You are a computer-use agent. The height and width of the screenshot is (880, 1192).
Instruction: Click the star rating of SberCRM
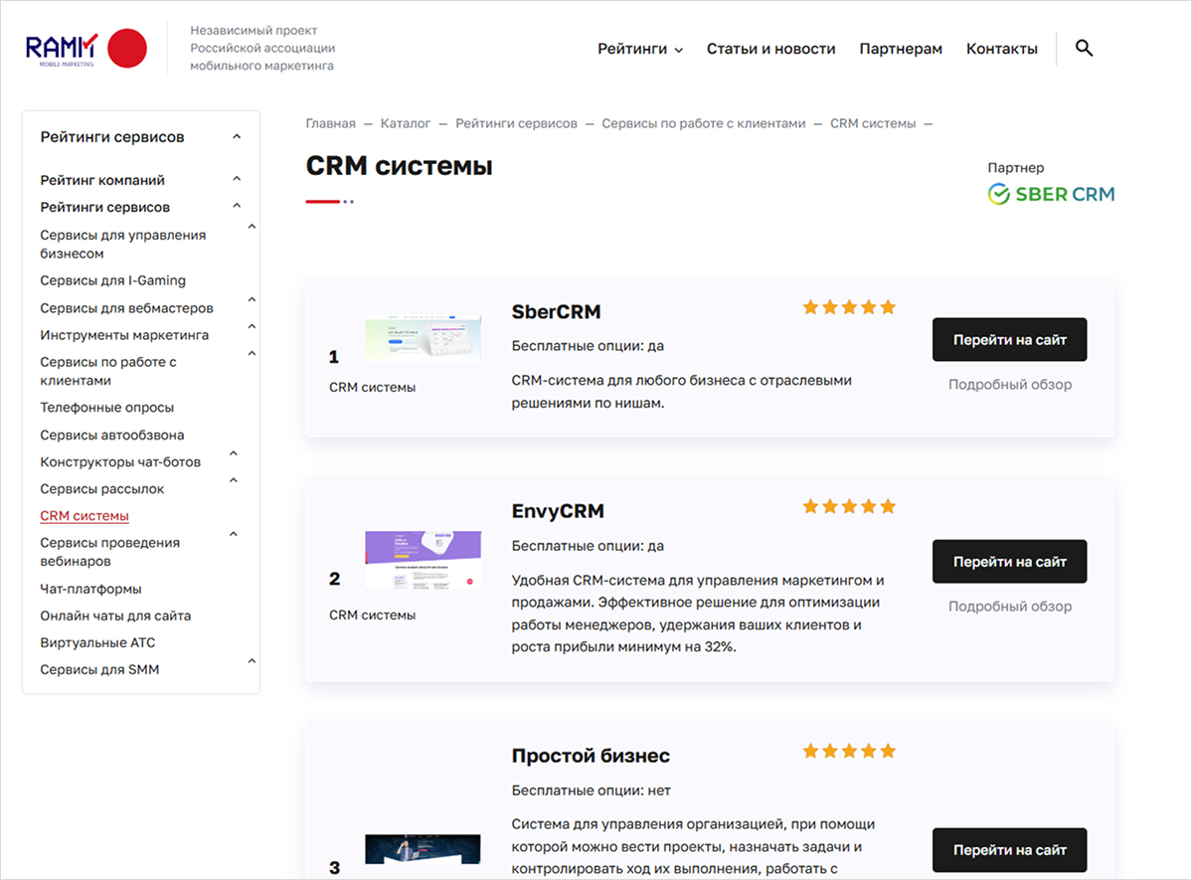(x=849, y=307)
